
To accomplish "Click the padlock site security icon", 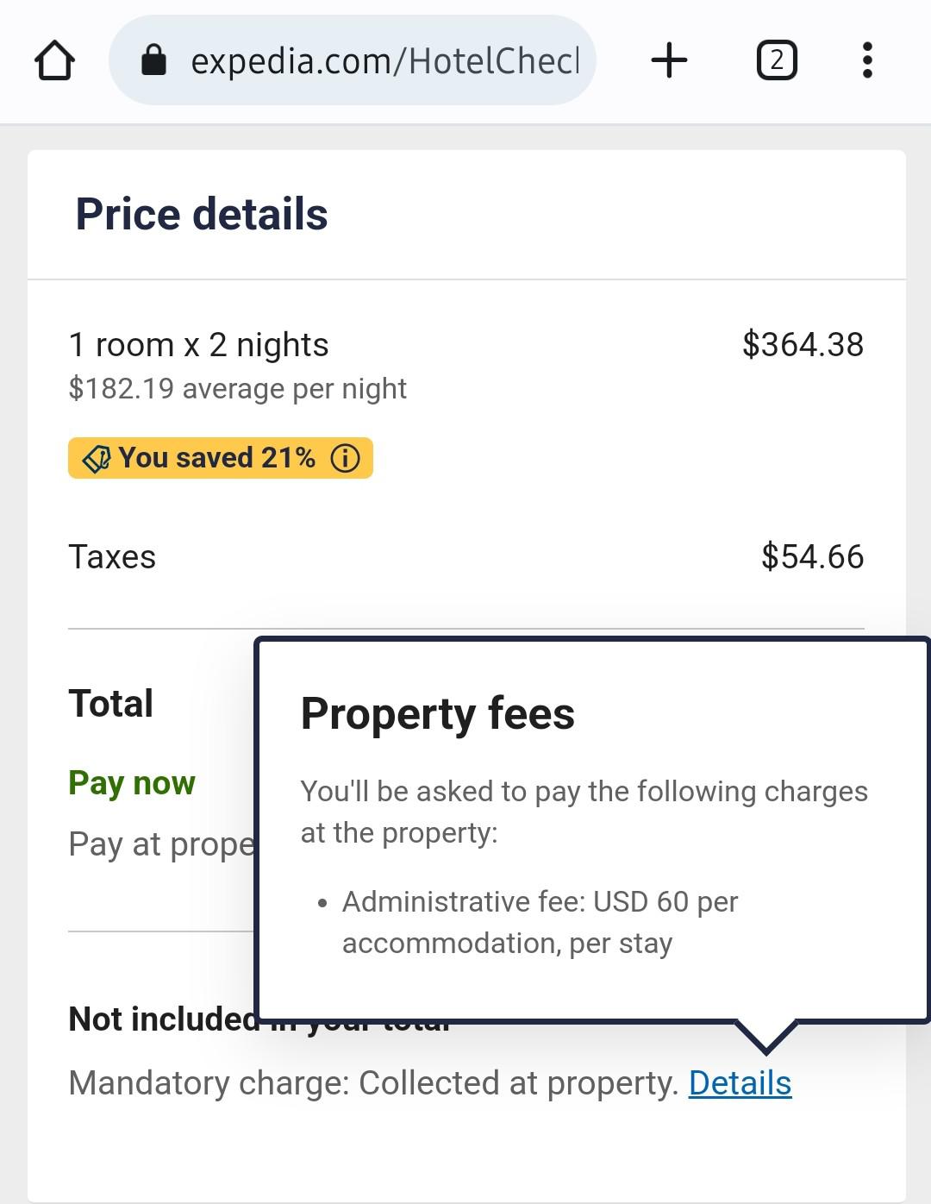I will pos(153,60).
